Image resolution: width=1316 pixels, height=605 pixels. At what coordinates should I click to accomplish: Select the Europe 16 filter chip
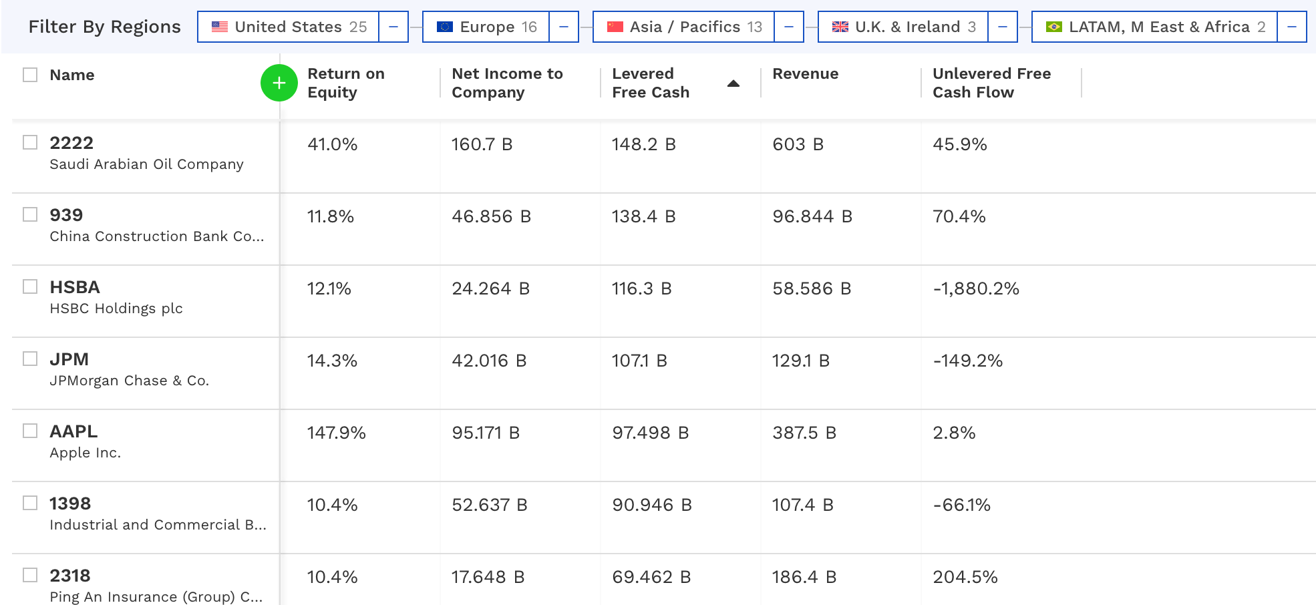coord(486,27)
